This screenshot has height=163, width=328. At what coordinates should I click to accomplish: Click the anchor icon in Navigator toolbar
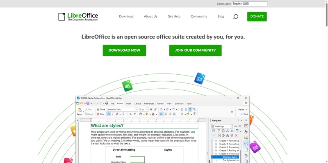(x=228, y=131)
